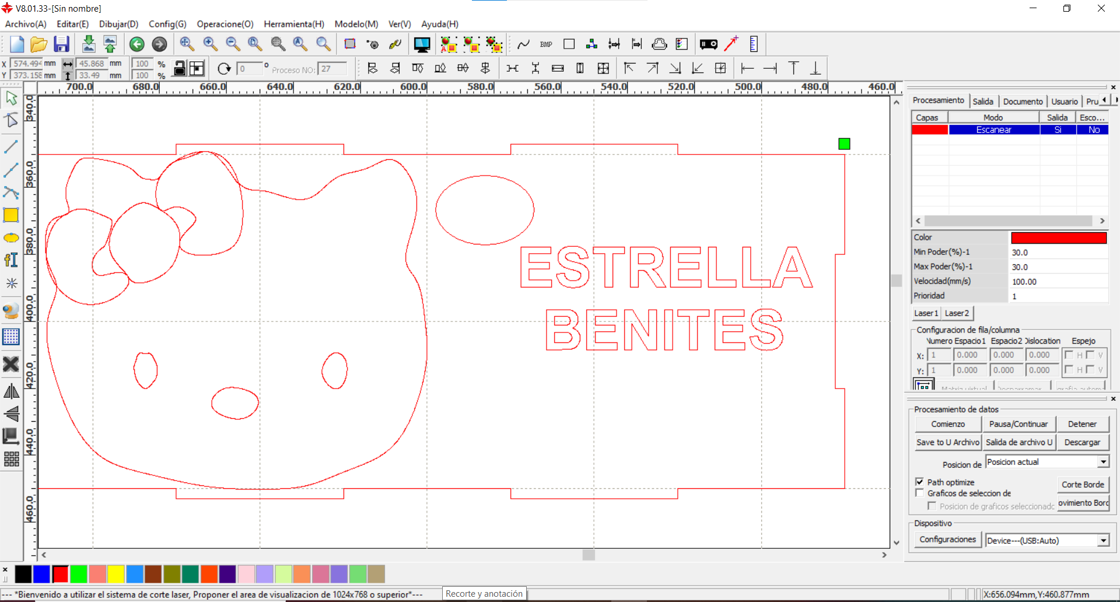The image size is (1120, 602).
Task: Uncheck the Path optimize checkbox
Action: [x=920, y=482]
